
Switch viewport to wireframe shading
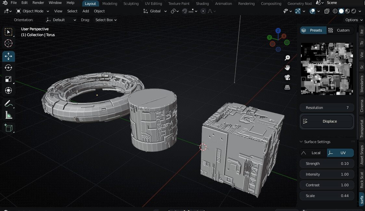coord(335,11)
